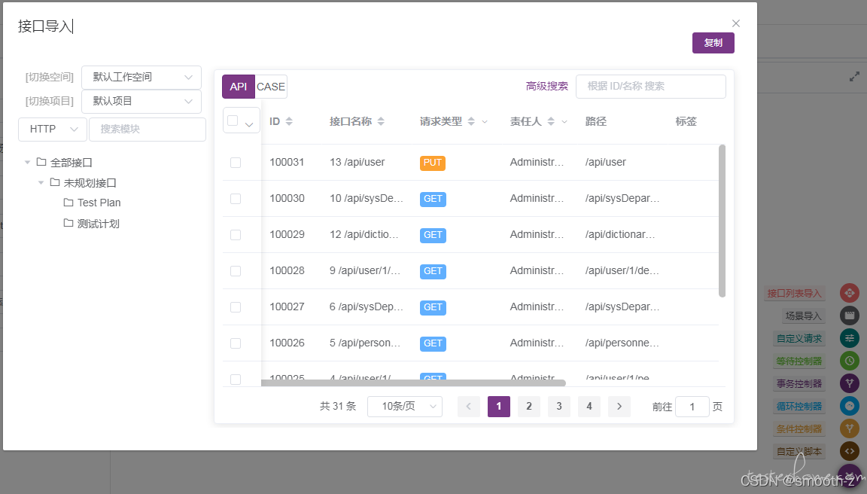Open the 10条/页 page size dropdown

pyautogui.click(x=405, y=407)
